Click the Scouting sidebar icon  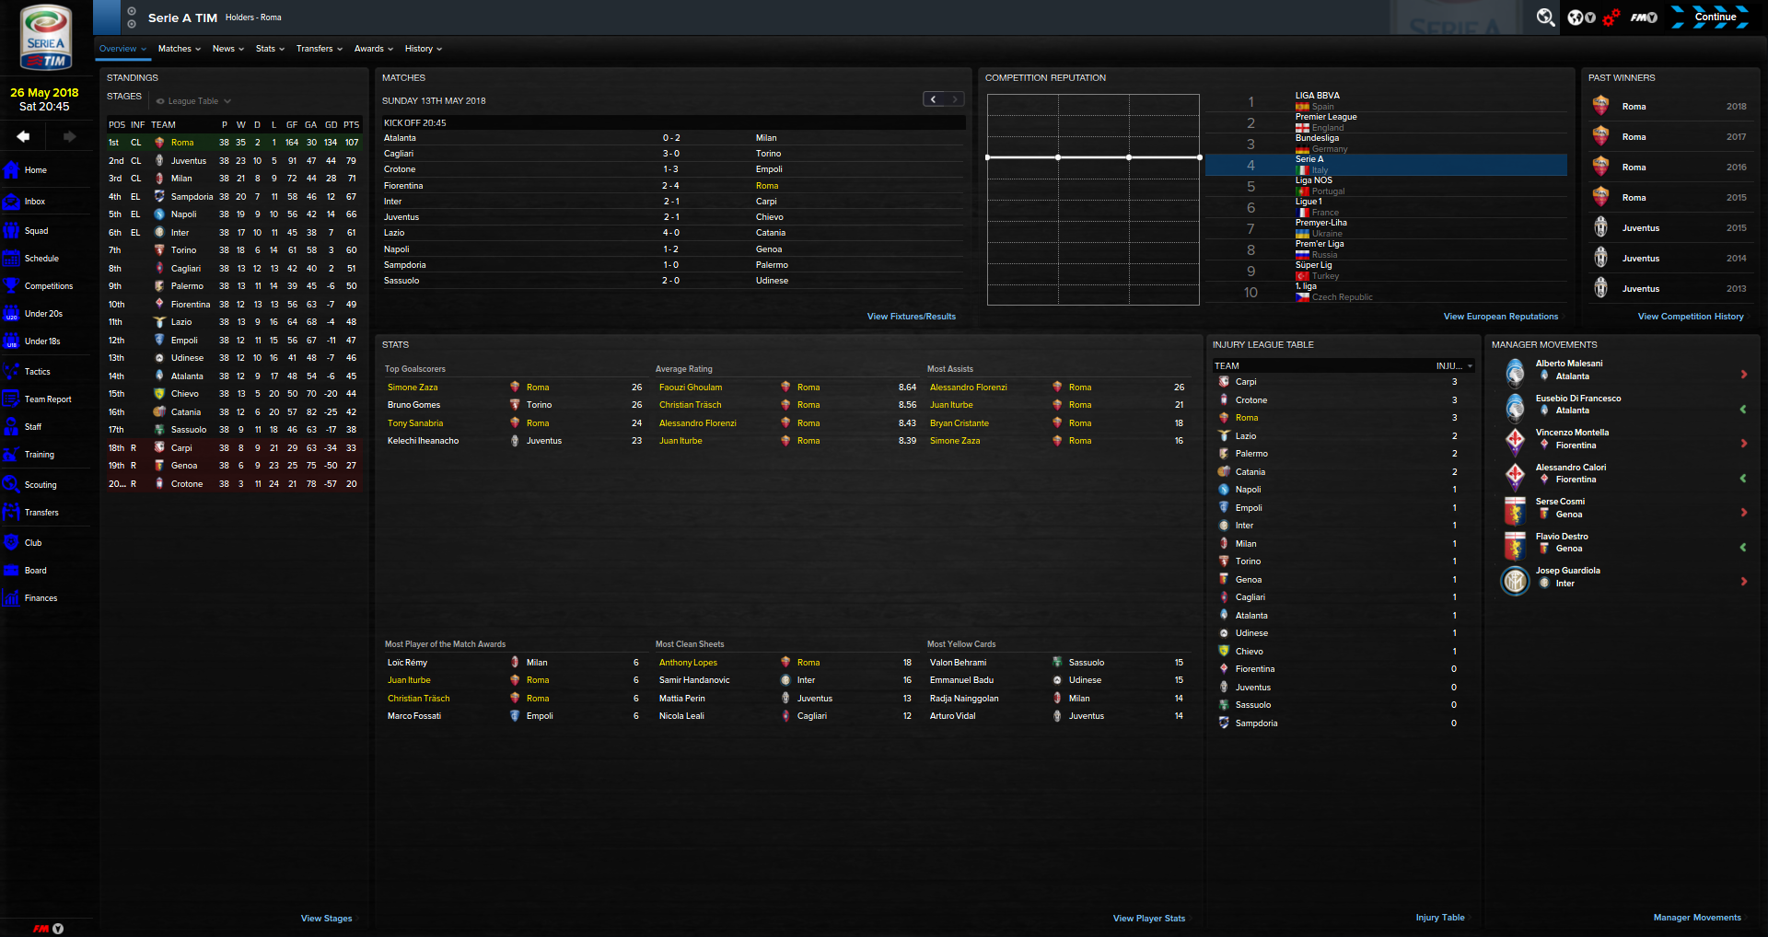click(11, 484)
